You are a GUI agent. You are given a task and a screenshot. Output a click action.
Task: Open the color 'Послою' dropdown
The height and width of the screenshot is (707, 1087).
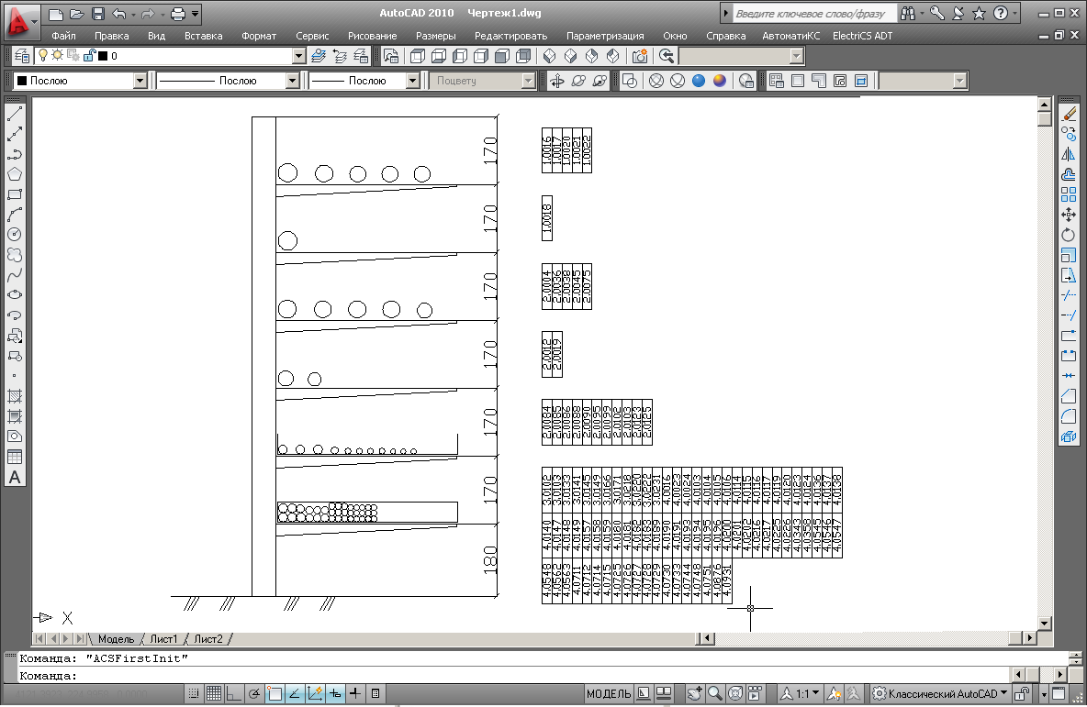(140, 81)
